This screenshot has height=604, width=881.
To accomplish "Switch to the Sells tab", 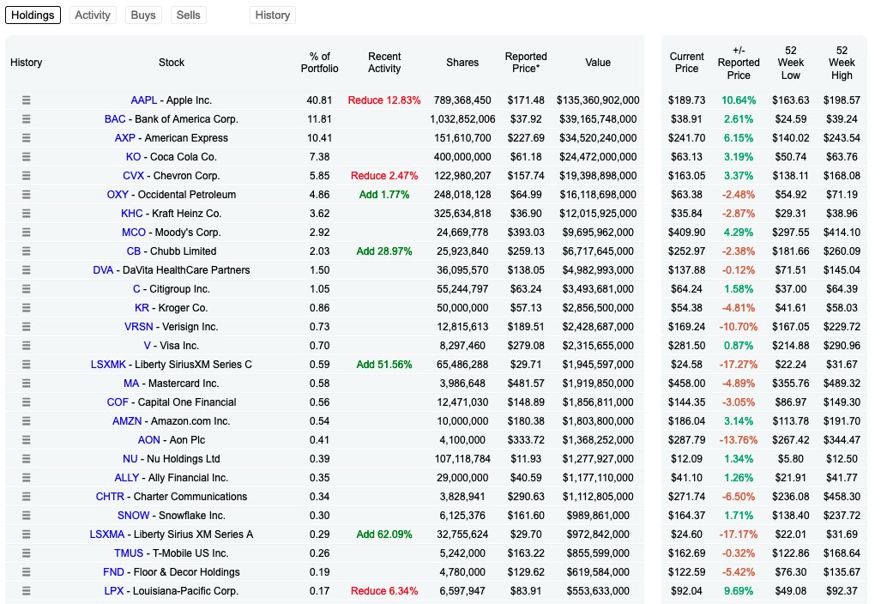I will [188, 15].
